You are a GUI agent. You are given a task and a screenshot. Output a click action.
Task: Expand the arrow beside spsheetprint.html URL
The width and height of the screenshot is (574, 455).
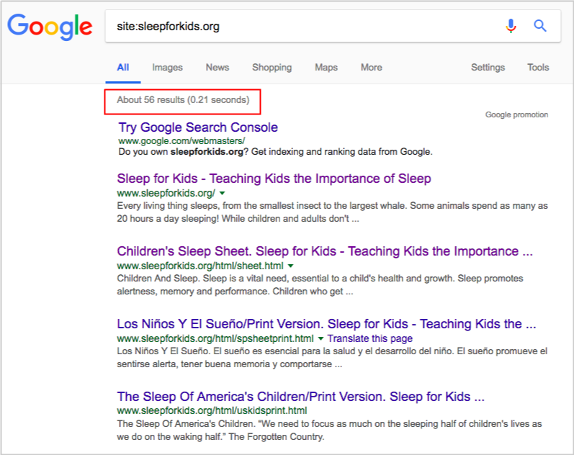pos(320,338)
